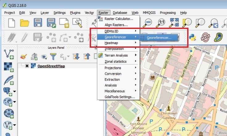The image size is (227, 136).
Task: Expand the Zonal statistics submenu
Action: click(x=118, y=62)
